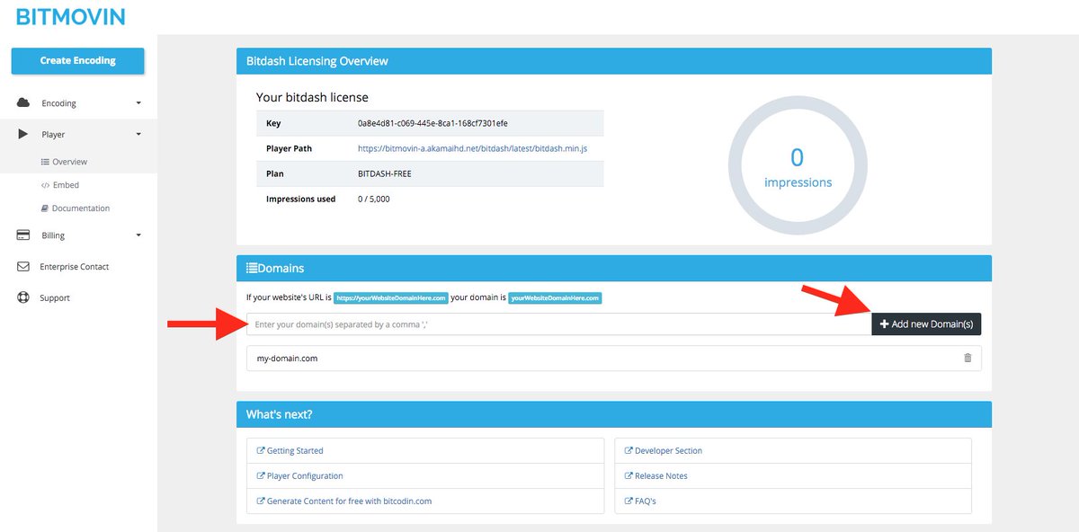Expand the Encoding menu arrow
The width and height of the screenshot is (1079, 532).
tap(138, 103)
